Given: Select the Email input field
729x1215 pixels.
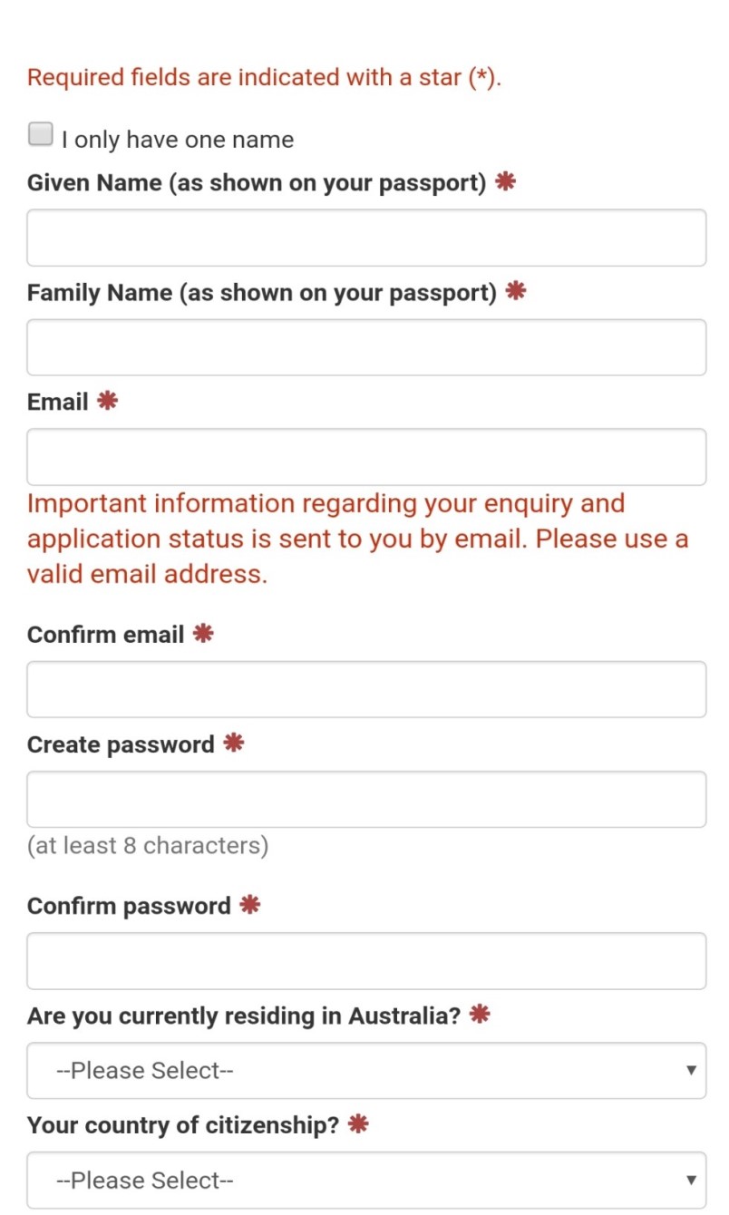Looking at the screenshot, I should (366, 457).
